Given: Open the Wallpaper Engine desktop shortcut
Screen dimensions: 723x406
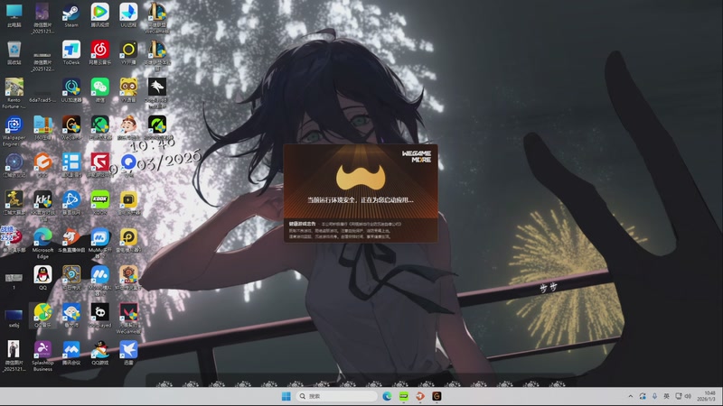Looking at the screenshot, I should [14, 131].
